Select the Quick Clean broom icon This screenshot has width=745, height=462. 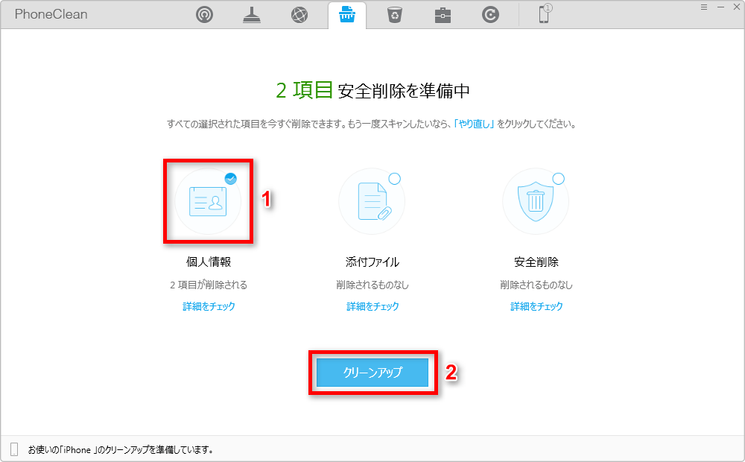pyautogui.click(x=252, y=13)
